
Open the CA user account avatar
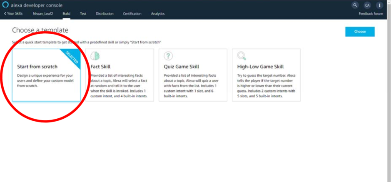pyautogui.click(x=367, y=5)
